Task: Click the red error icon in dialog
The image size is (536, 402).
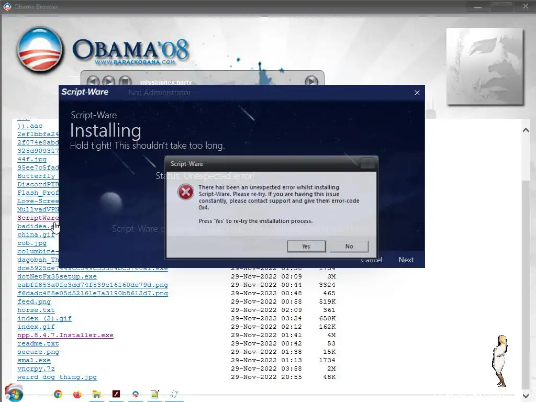Action: pyautogui.click(x=186, y=192)
